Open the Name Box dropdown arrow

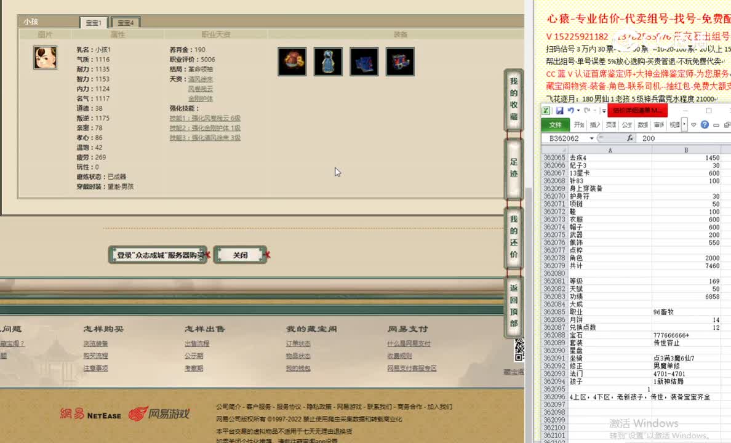591,138
